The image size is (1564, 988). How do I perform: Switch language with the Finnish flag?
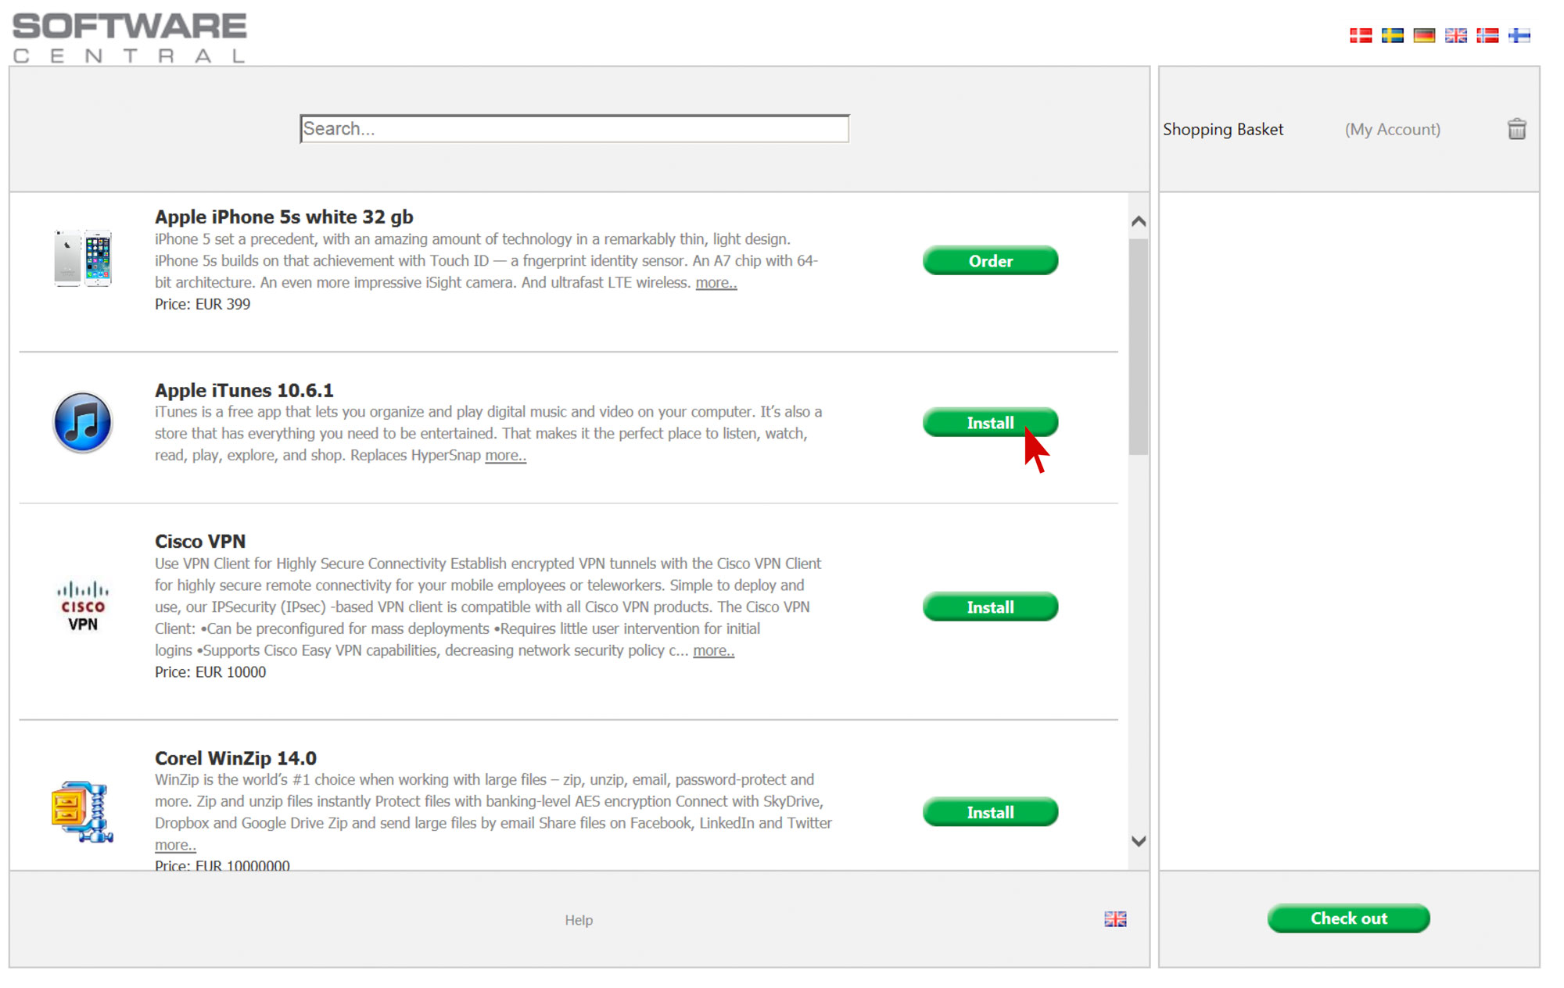click(x=1519, y=35)
